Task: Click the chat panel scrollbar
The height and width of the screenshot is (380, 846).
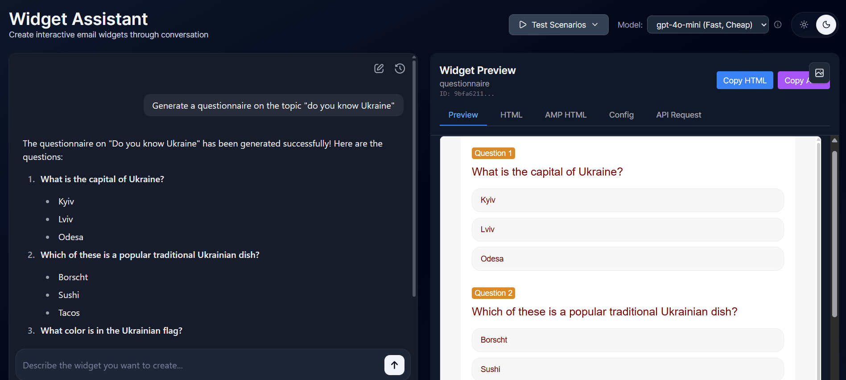Action: tap(414, 178)
